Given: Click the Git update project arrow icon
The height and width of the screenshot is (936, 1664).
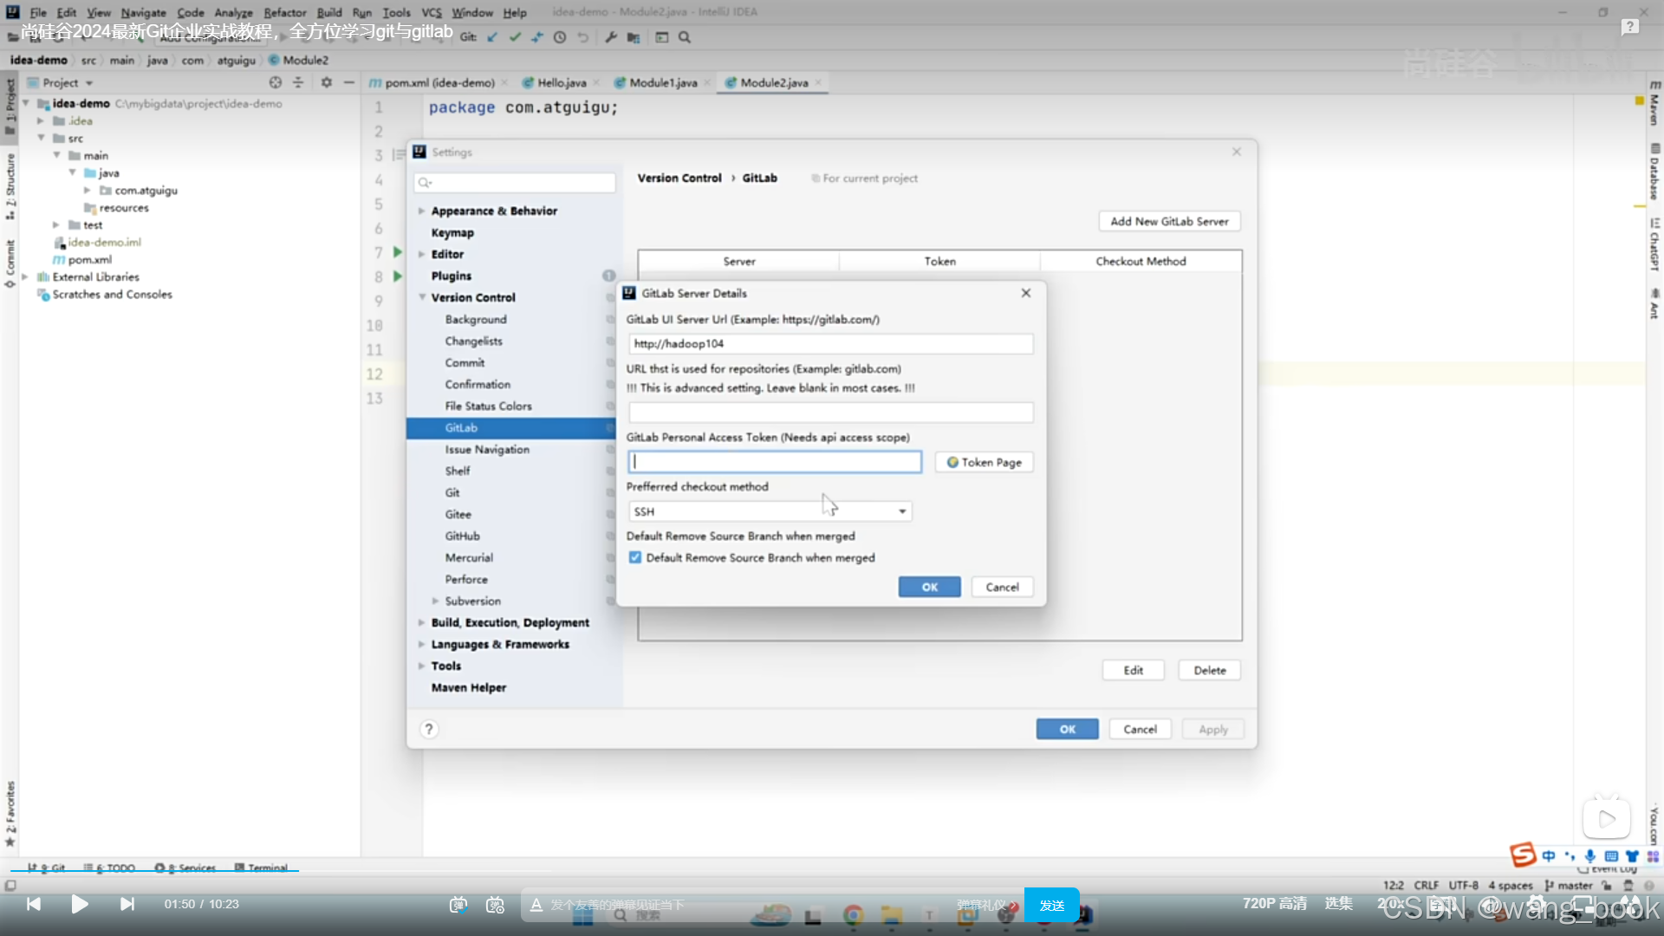Looking at the screenshot, I should pos(492,37).
